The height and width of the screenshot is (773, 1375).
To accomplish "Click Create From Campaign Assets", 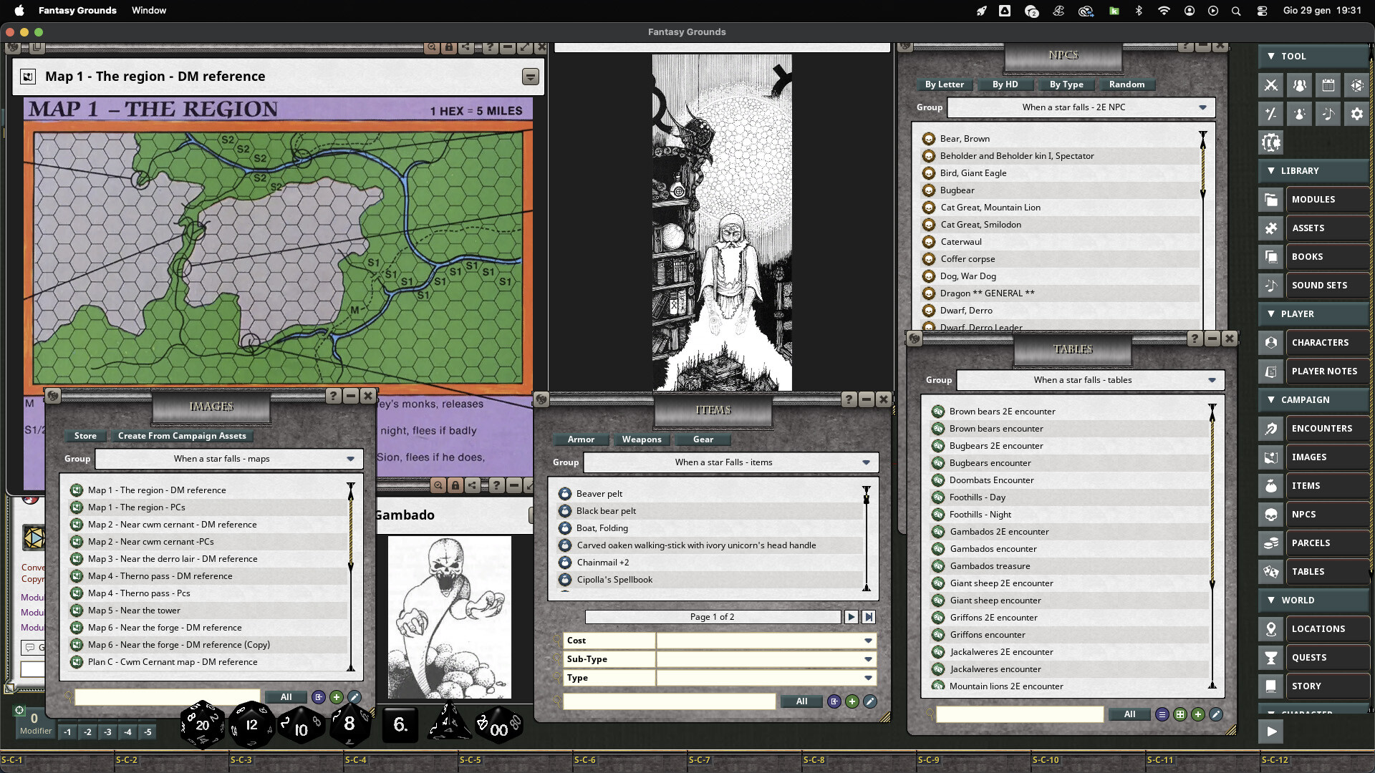I will tap(182, 436).
